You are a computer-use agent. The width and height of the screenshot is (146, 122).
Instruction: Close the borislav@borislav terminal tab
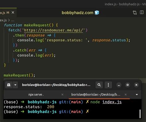coord(126,94)
